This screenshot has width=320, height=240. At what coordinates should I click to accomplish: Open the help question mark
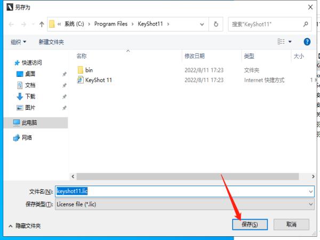pyautogui.click(x=307, y=42)
